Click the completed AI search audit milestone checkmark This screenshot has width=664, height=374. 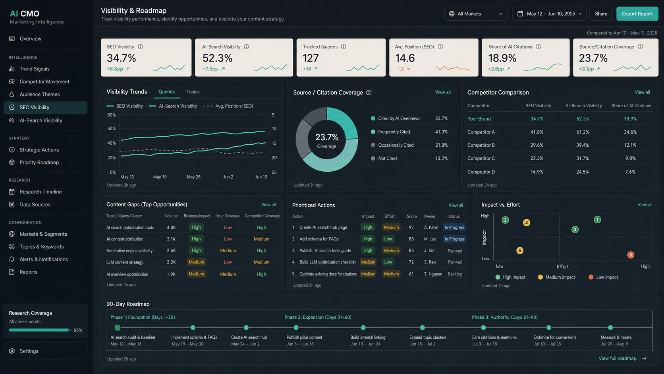point(117,327)
